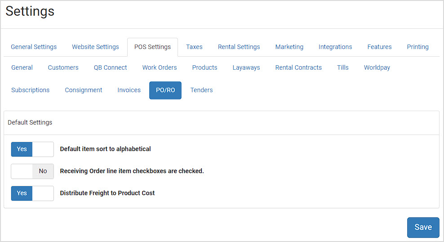Viewport: 444px width, 242px height.
Task: Select the Invoices sub-tab
Action: [x=129, y=90]
